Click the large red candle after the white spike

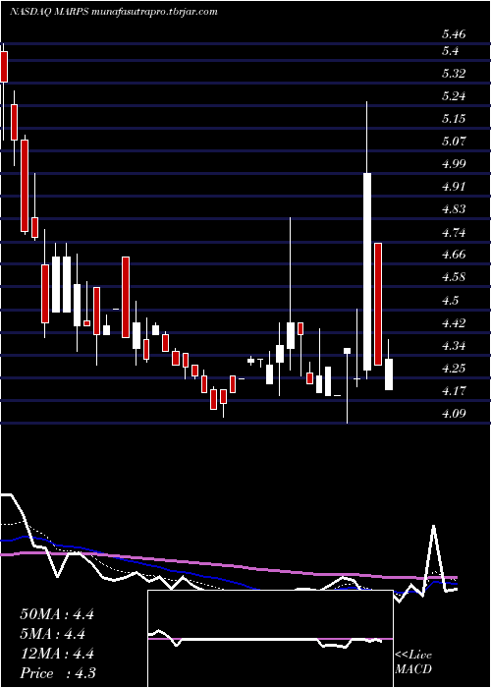(x=378, y=304)
